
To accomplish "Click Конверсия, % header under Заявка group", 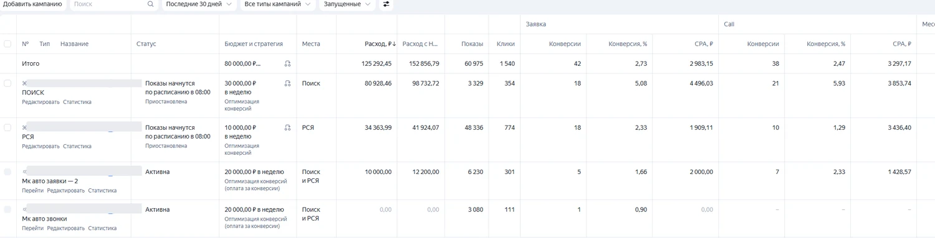I will pos(628,44).
